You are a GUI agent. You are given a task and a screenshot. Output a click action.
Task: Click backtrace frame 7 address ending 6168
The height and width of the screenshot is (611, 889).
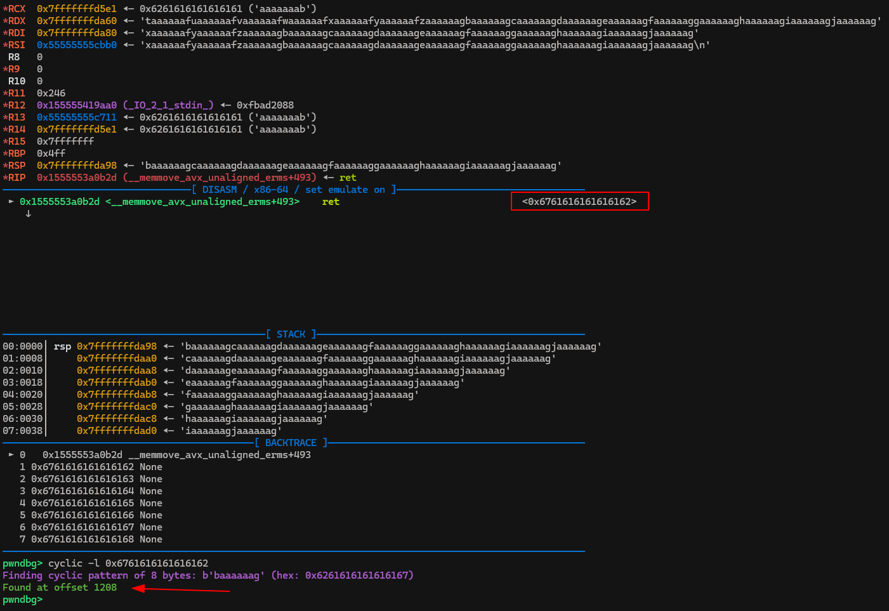[82, 539]
